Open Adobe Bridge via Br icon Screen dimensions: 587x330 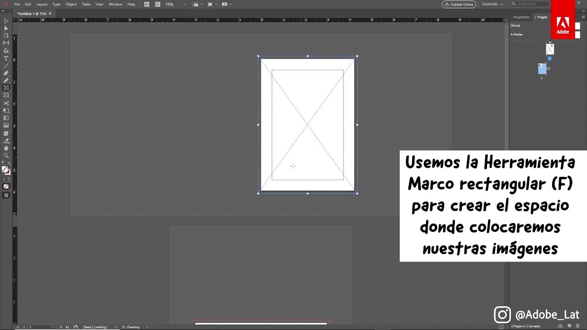pyautogui.click(x=147, y=4)
